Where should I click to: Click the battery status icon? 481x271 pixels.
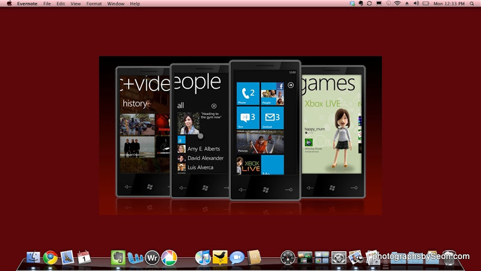pos(426,4)
